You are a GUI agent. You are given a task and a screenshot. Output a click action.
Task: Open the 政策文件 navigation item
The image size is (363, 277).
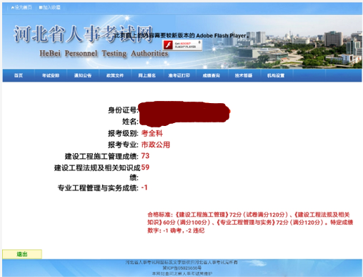click(x=115, y=75)
